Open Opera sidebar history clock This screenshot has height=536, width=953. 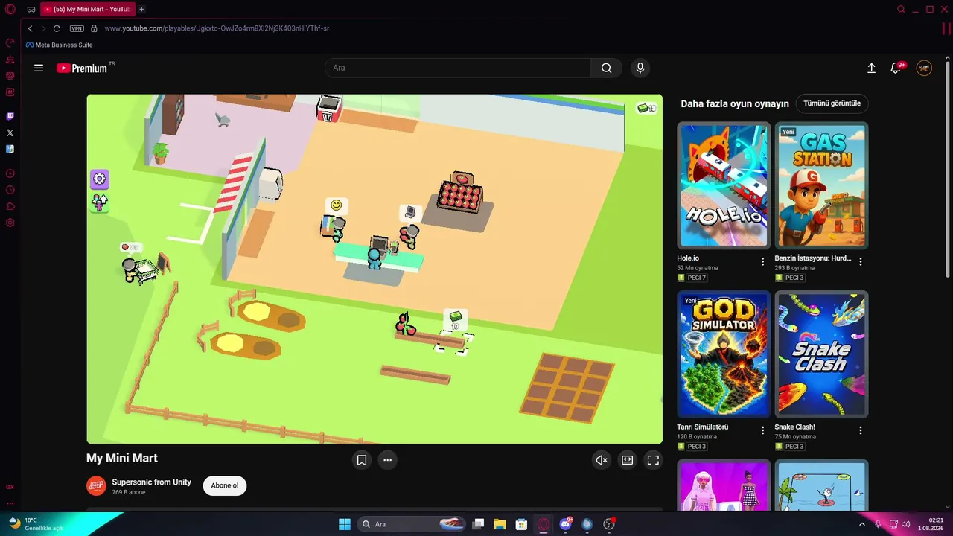10,190
